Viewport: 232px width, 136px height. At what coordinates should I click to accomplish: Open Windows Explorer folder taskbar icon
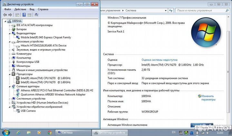pos(29,132)
